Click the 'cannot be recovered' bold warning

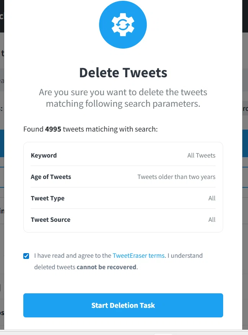[x=106, y=267]
